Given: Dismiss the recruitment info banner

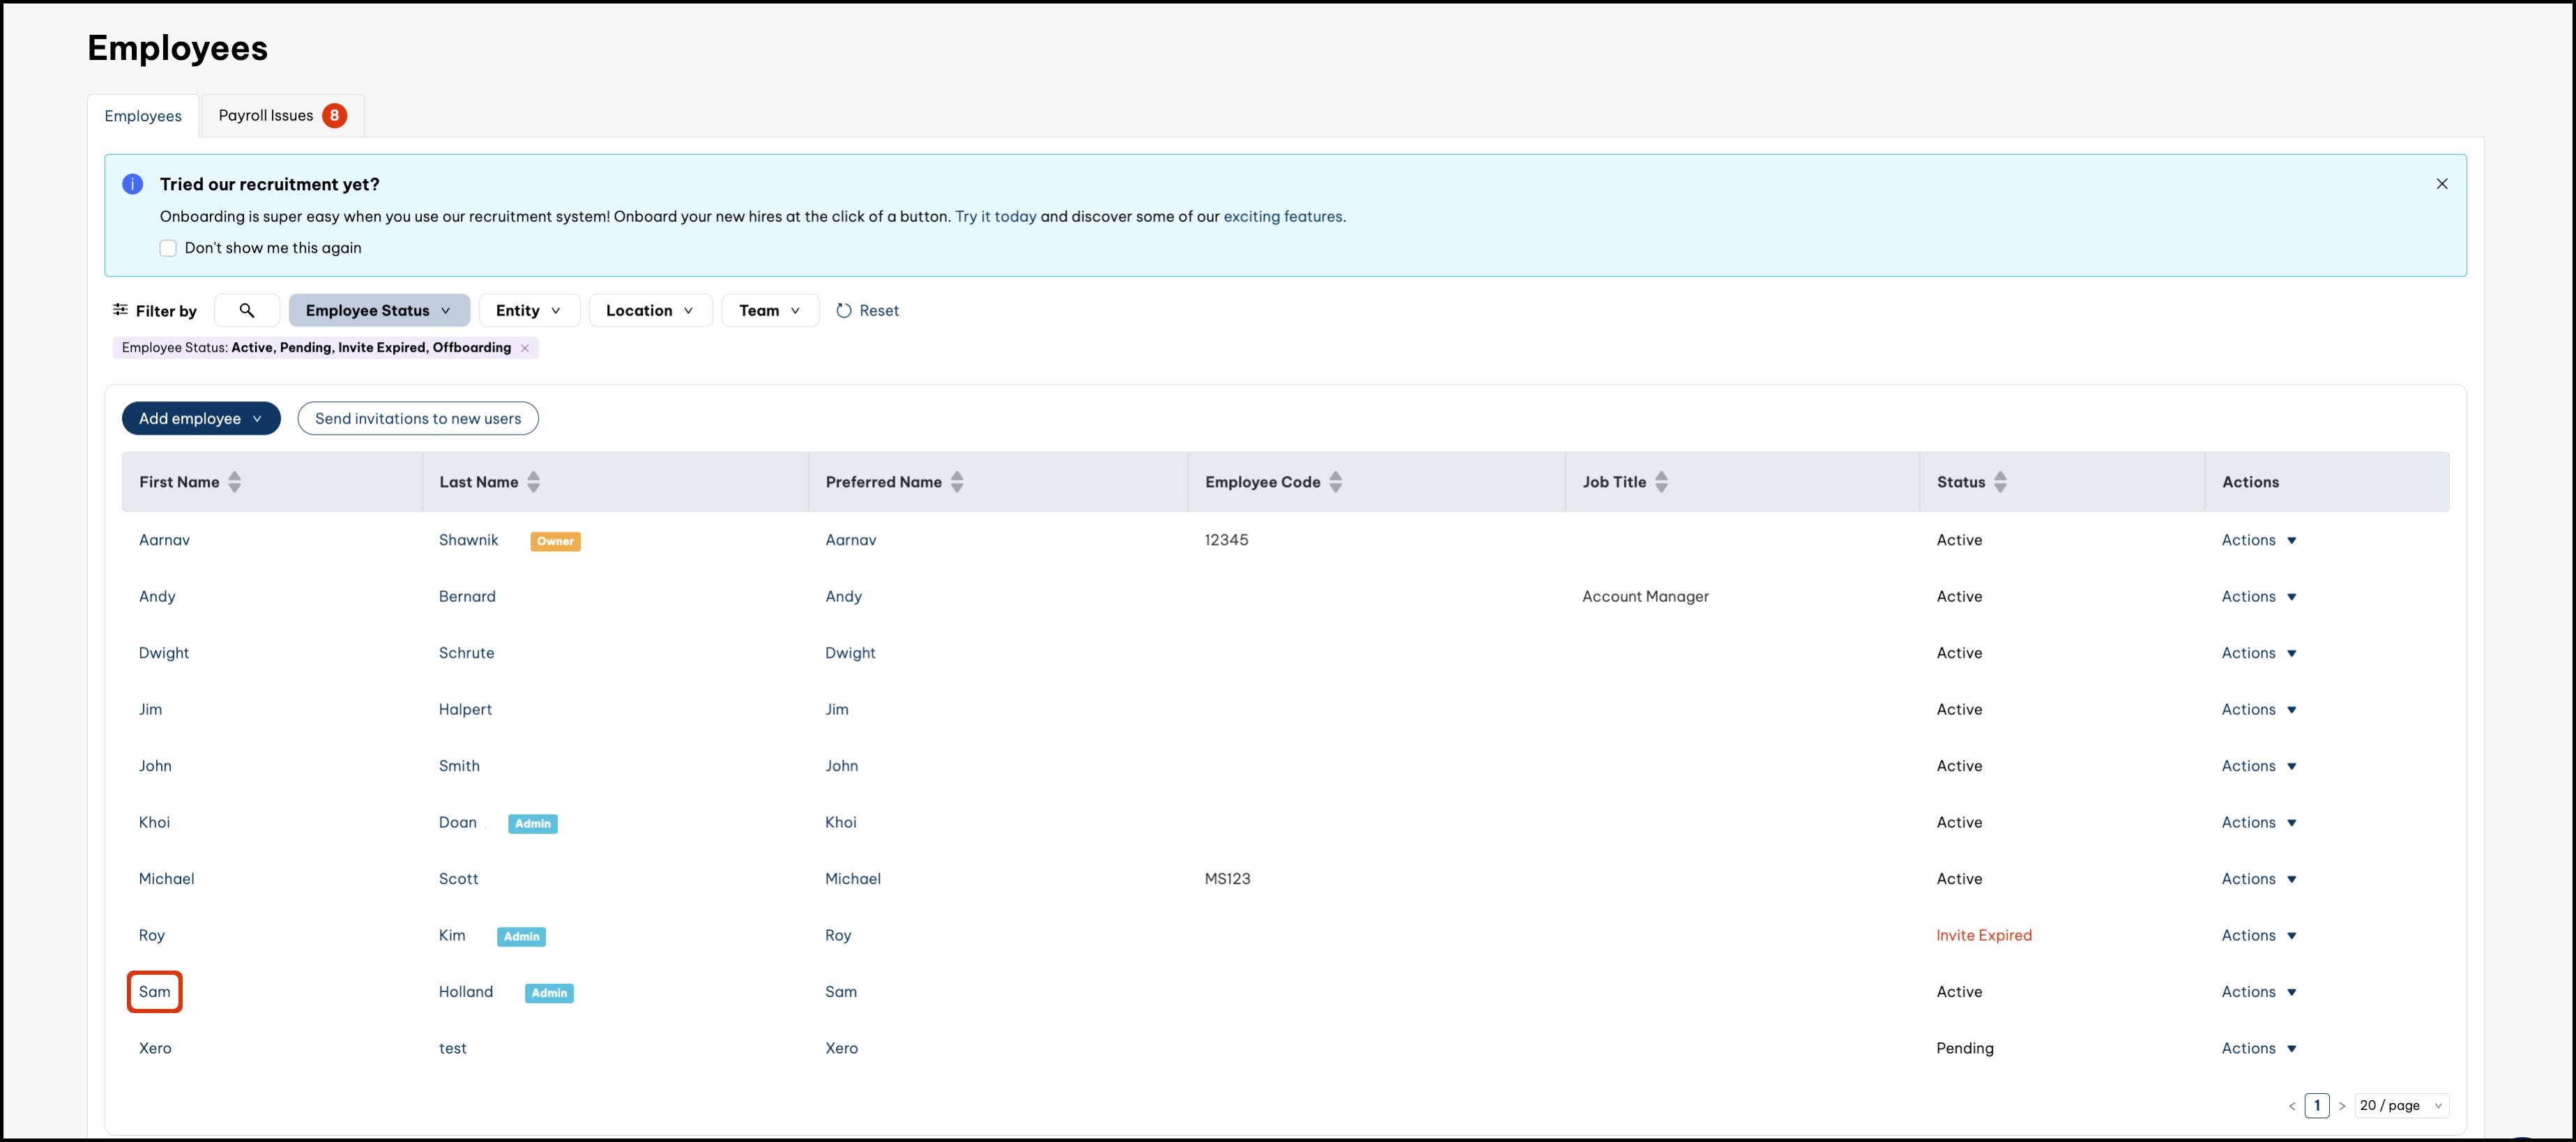Looking at the screenshot, I should tap(2441, 184).
